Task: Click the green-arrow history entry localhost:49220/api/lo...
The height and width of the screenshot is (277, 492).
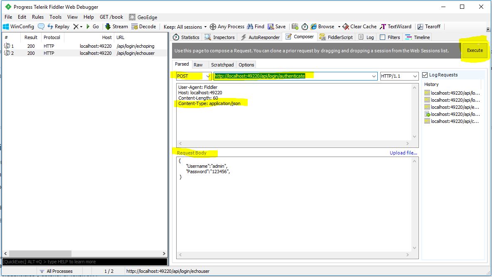Action: [x=452, y=114]
